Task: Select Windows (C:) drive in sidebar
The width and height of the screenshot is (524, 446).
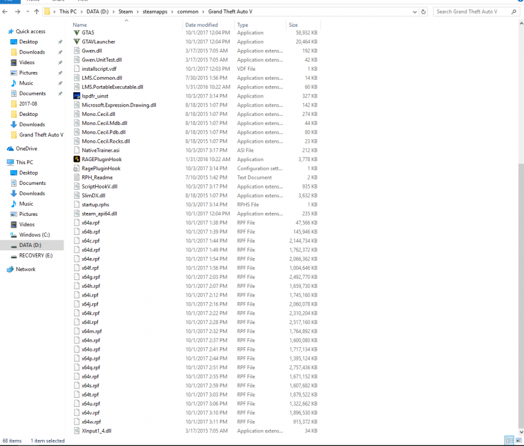Action: click(x=30, y=235)
